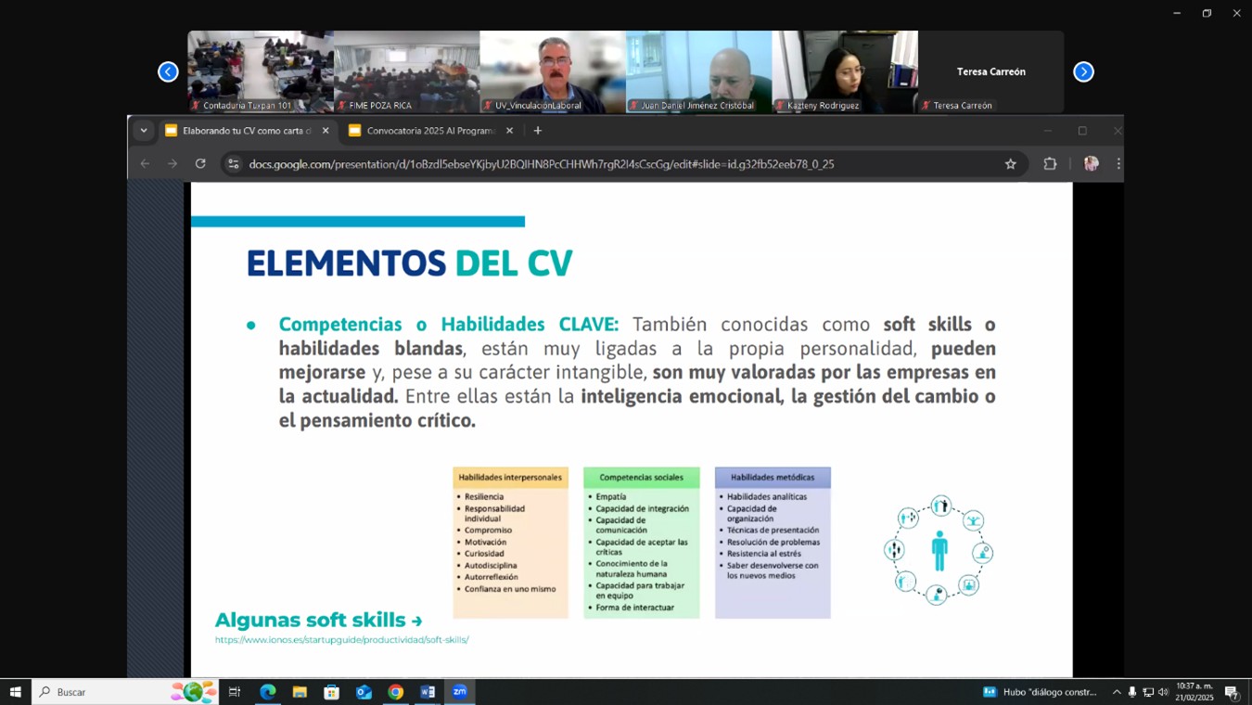This screenshot has width=1252, height=705.
Task: Show previous participants with left arrow
Action: pyautogui.click(x=168, y=72)
